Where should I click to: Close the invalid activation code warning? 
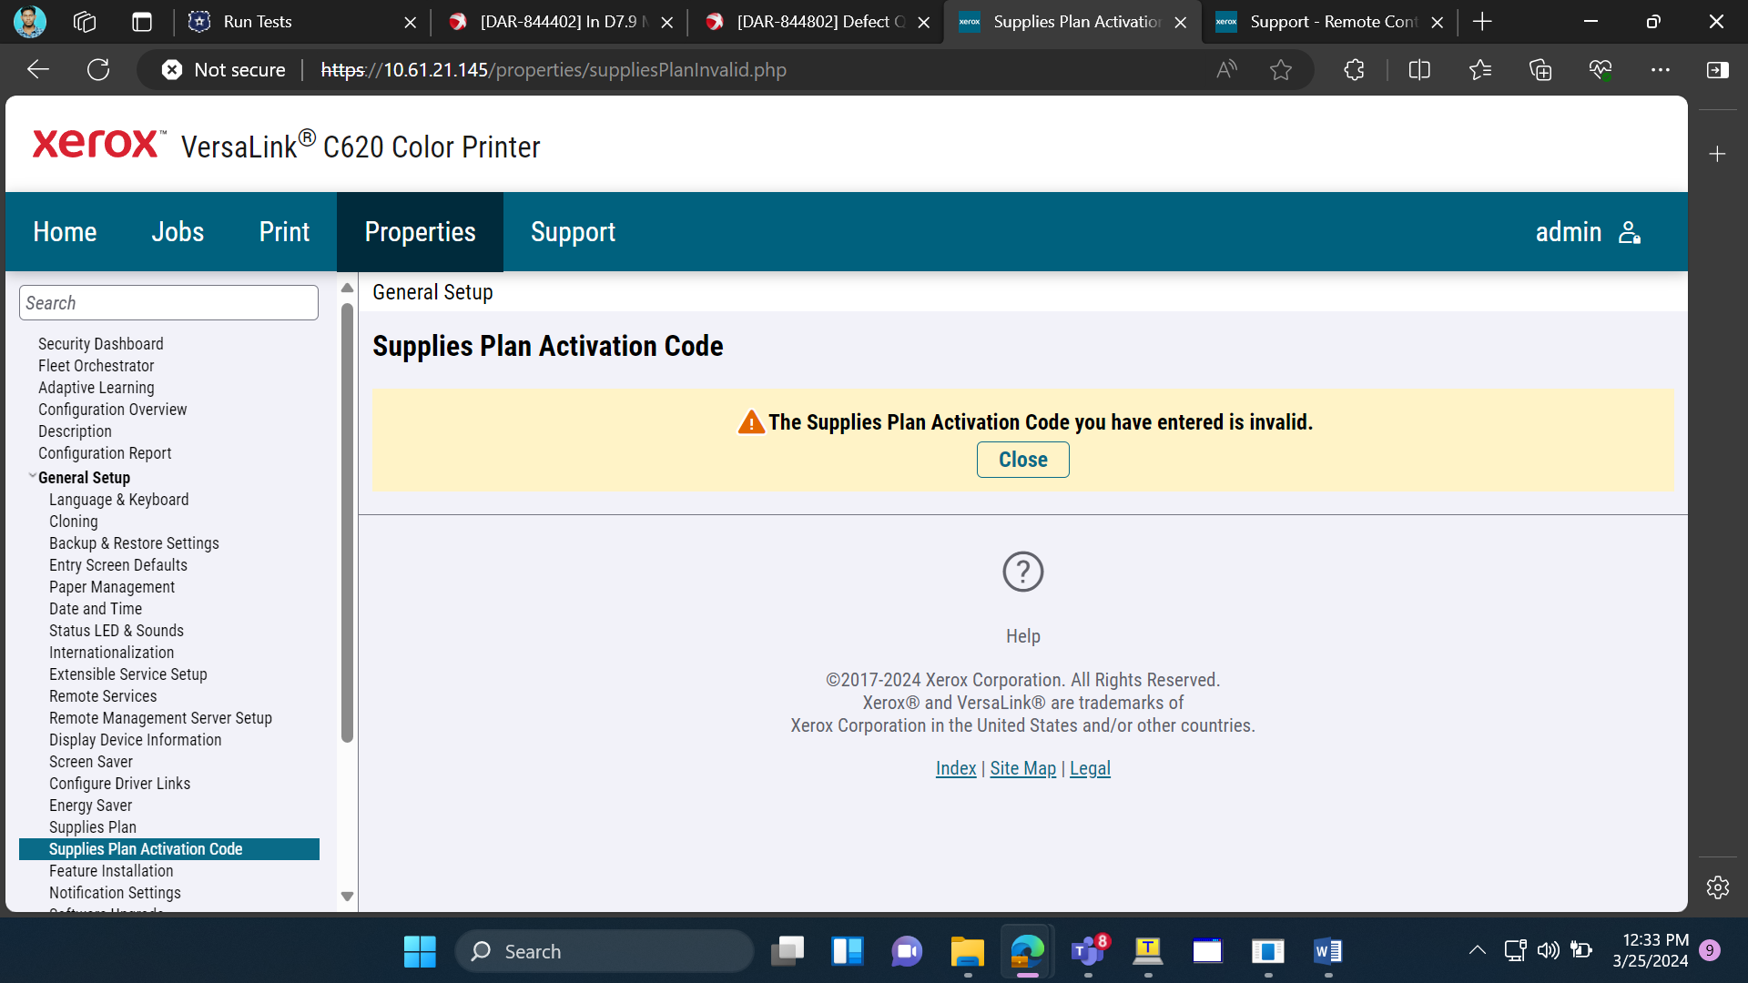tap(1022, 460)
